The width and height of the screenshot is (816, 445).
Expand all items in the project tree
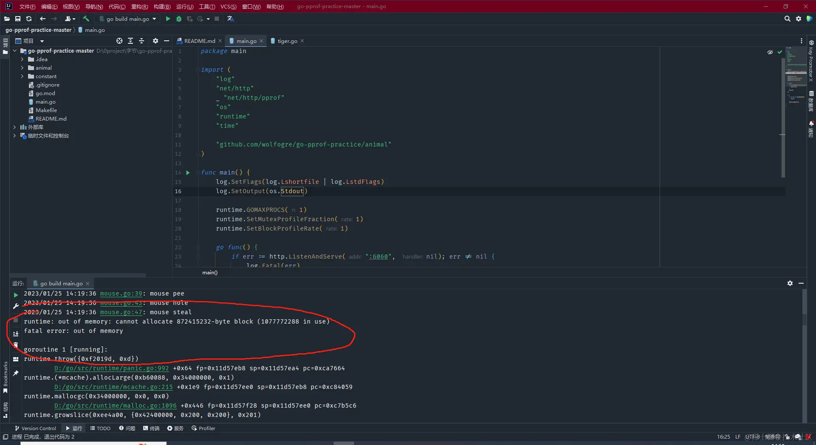click(130, 41)
